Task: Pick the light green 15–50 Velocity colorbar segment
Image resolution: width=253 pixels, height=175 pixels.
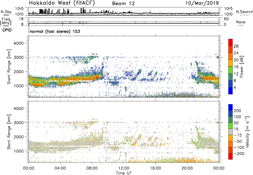Action: [x=231, y=126]
